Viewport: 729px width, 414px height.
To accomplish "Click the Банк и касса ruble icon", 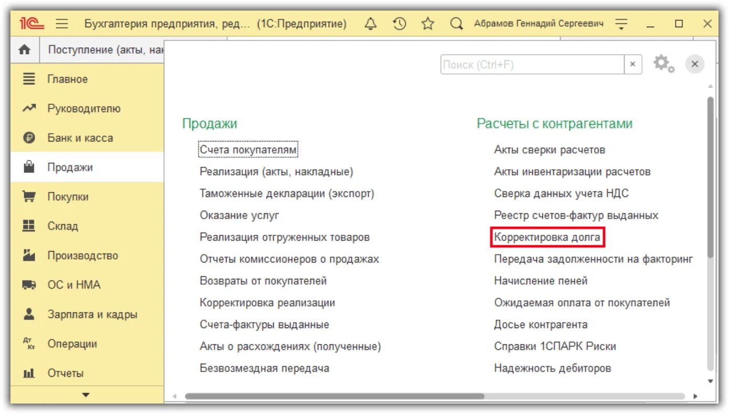I will point(29,138).
